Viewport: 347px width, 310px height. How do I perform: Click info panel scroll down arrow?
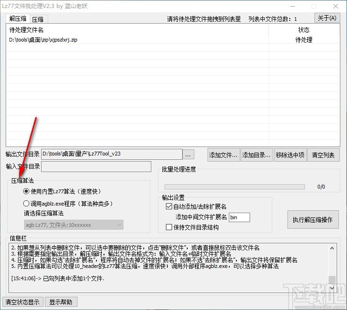click(332, 288)
